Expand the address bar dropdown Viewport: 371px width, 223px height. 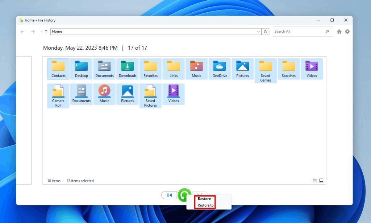(x=258, y=32)
